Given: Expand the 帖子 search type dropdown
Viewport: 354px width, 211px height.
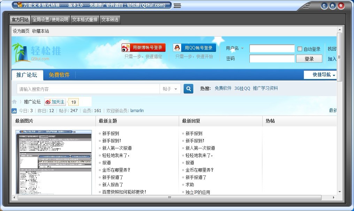Looking at the screenshot, I should click(x=170, y=89).
